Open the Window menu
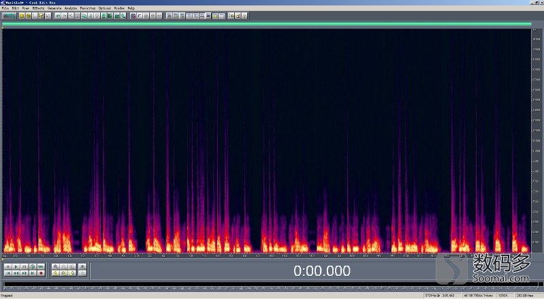This screenshot has width=544, height=299. (119, 8)
